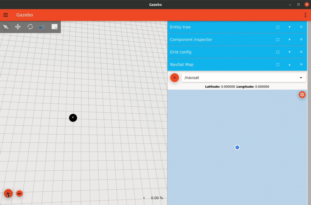This screenshot has width=311, height=205.
Task: Undock the Entity tree panel
Action: pyautogui.click(x=278, y=27)
